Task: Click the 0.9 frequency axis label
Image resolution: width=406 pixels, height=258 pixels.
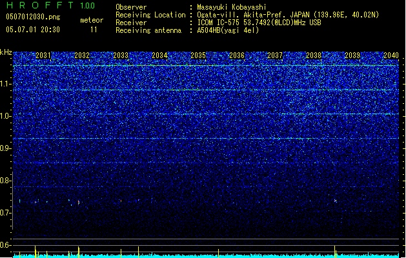Action: [5, 148]
